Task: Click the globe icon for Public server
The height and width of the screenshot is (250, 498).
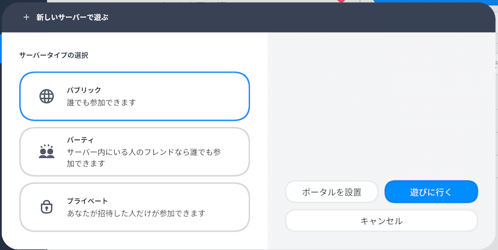Action: [46, 96]
